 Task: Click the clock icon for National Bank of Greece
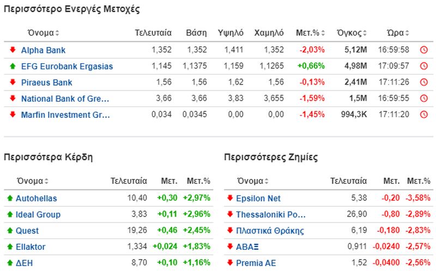pyautogui.click(x=423, y=98)
